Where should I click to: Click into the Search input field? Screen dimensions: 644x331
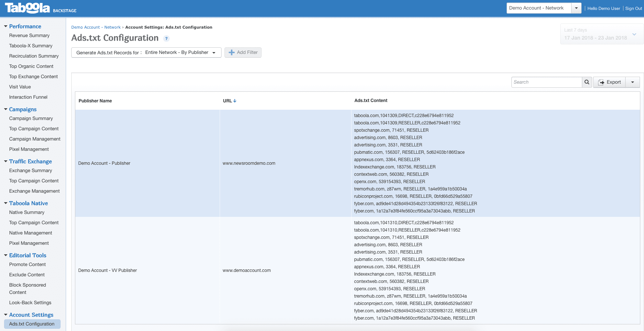pyautogui.click(x=546, y=82)
